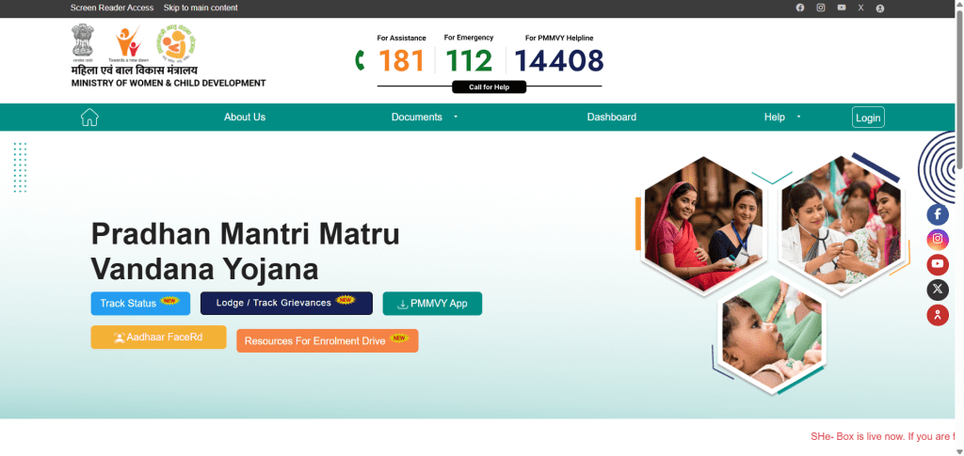This screenshot has height=456, width=964.
Task: Open the About Us page
Action: [245, 118]
